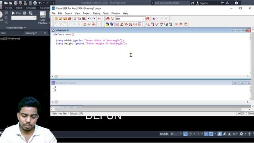Click the Toggle Breakpoint hand icon
This screenshot has height=143, width=254.
point(85,24)
